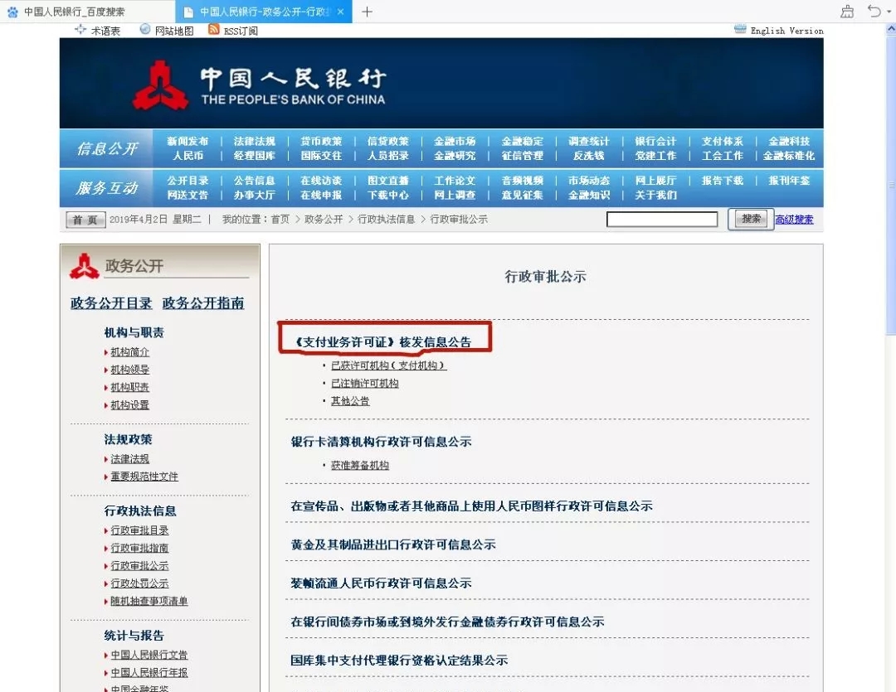Open 机构设置 sidebar link

[x=129, y=404]
